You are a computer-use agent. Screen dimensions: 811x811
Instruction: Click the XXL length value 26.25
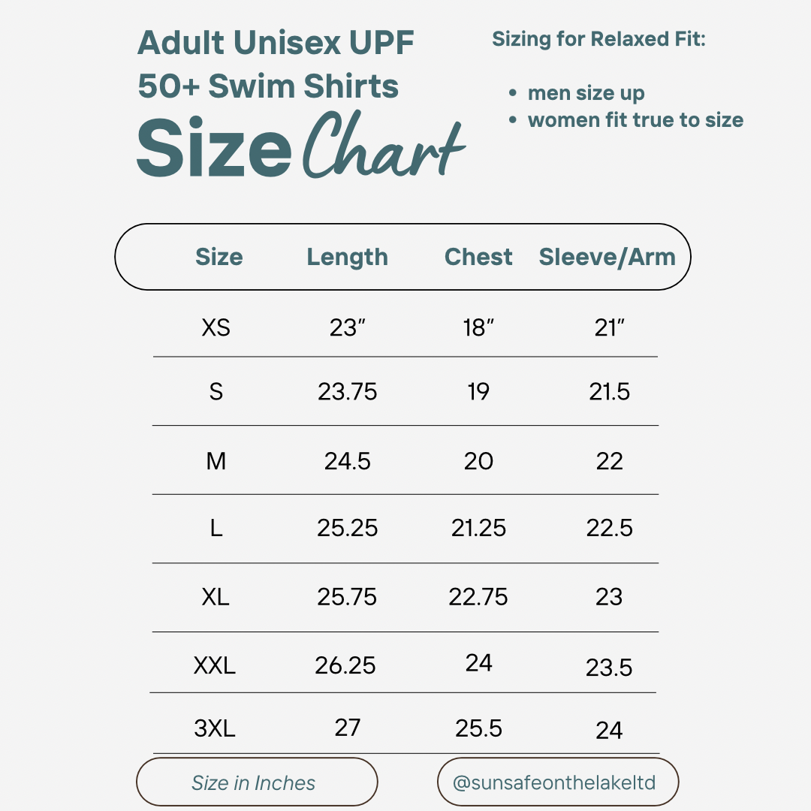345,665
